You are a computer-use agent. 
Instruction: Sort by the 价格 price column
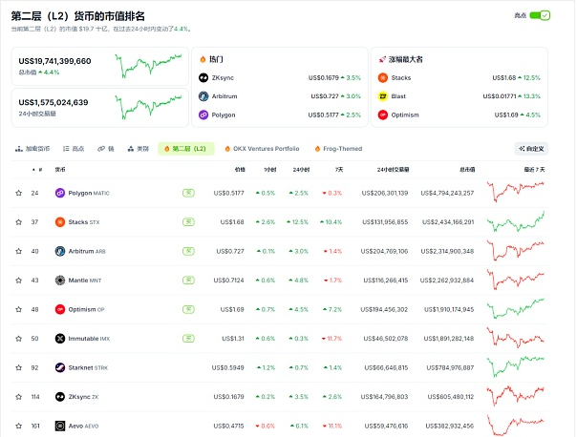pos(240,170)
